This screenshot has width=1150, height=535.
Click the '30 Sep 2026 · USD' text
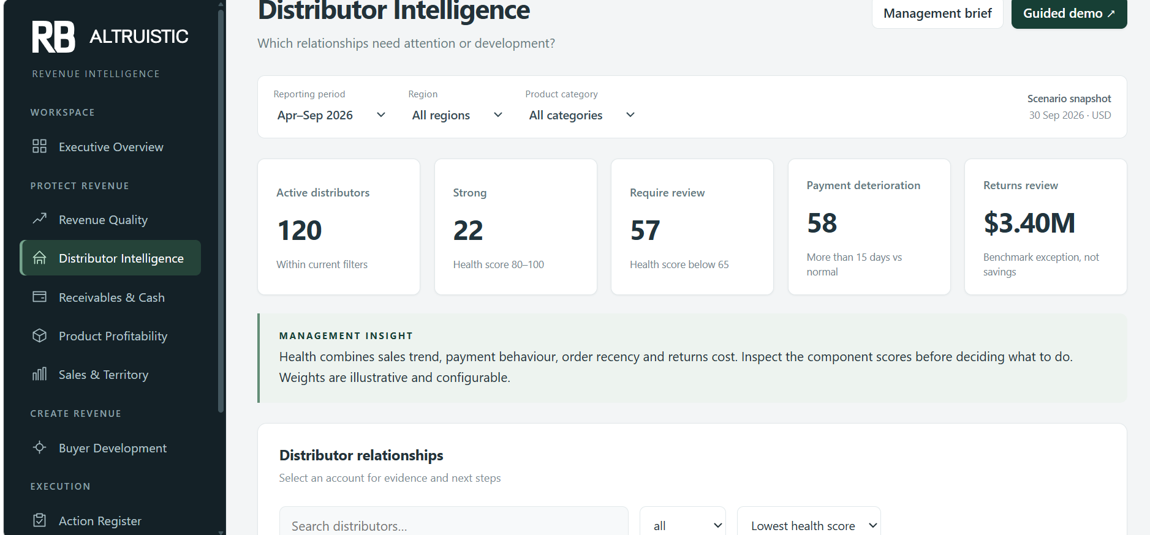(x=1070, y=115)
